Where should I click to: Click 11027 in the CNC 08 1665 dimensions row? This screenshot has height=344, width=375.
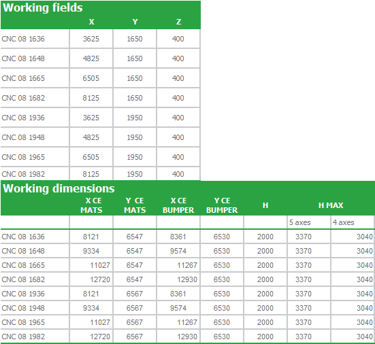(100, 265)
